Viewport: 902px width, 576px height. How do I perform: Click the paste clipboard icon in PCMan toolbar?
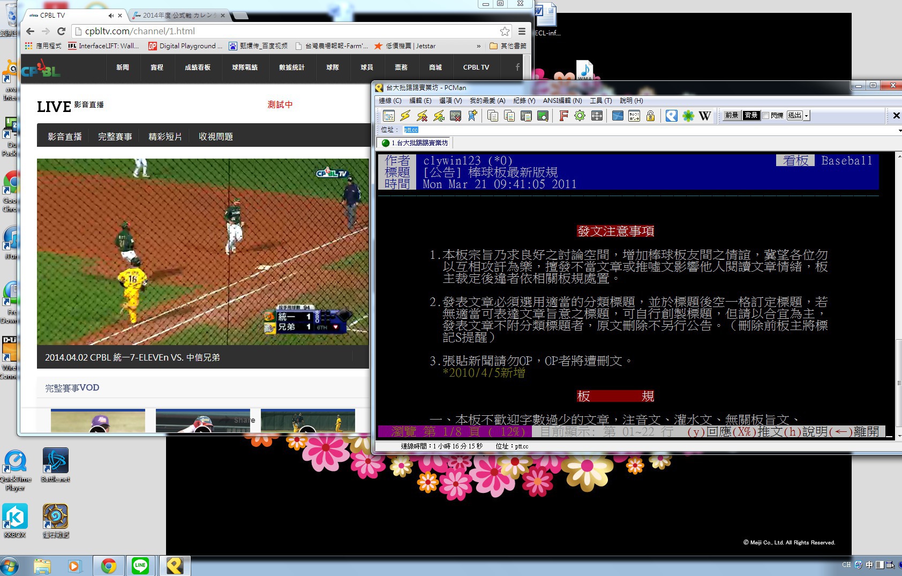(526, 116)
